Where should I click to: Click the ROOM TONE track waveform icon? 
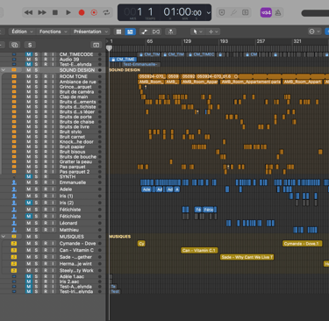(x=14, y=76)
